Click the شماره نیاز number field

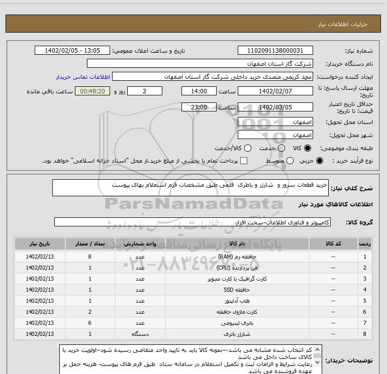(x=275, y=50)
